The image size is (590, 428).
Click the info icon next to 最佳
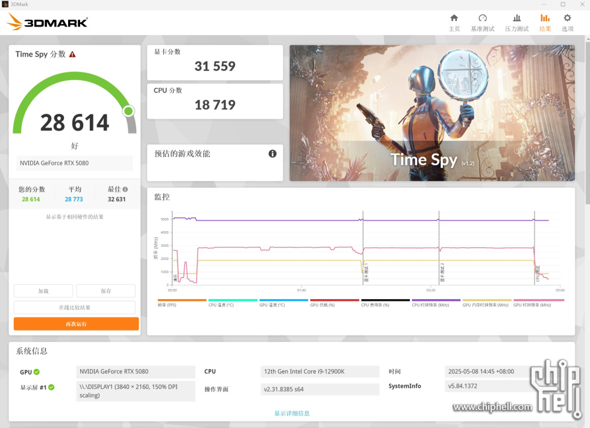[x=125, y=190]
